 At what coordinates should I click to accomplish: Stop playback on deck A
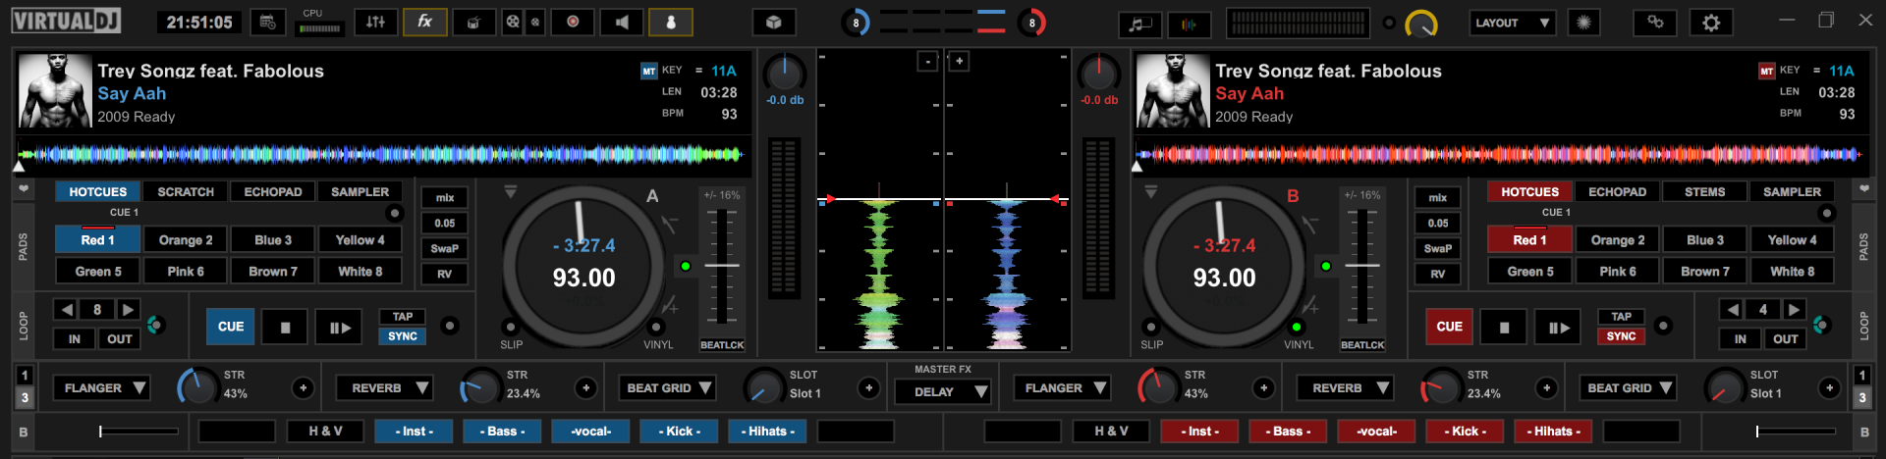(285, 328)
